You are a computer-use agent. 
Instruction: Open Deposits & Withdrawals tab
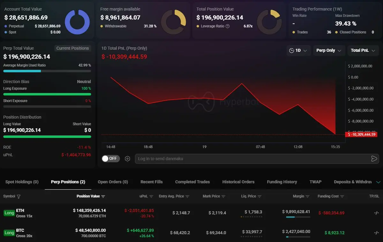(353, 182)
